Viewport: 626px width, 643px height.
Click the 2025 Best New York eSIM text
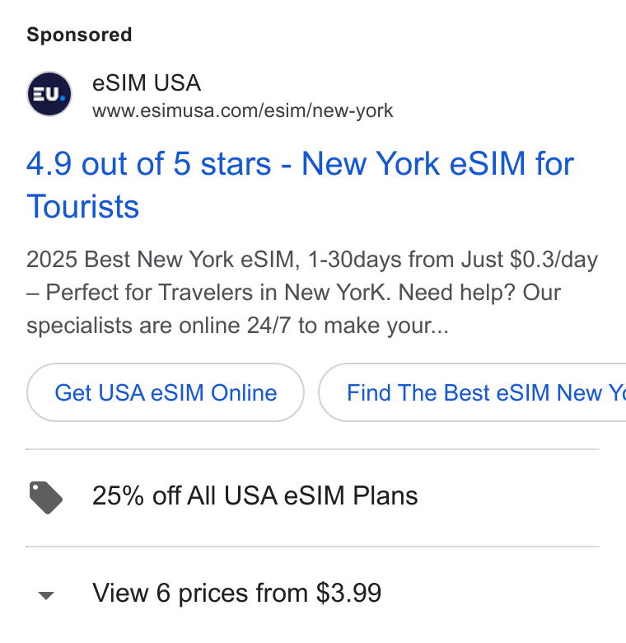click(161, 260)
